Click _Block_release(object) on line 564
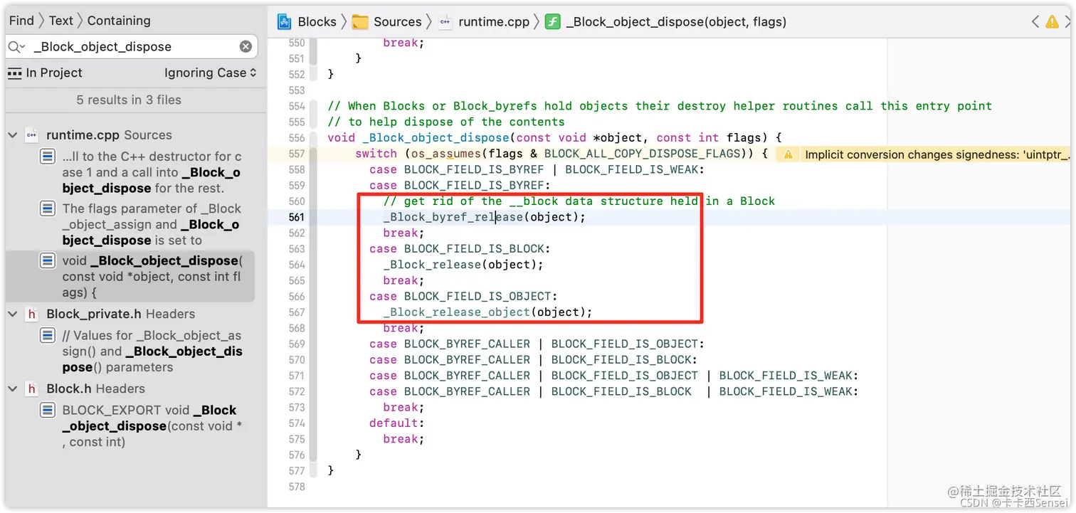Screen dimensions: 1076x513 pos(463,265)
